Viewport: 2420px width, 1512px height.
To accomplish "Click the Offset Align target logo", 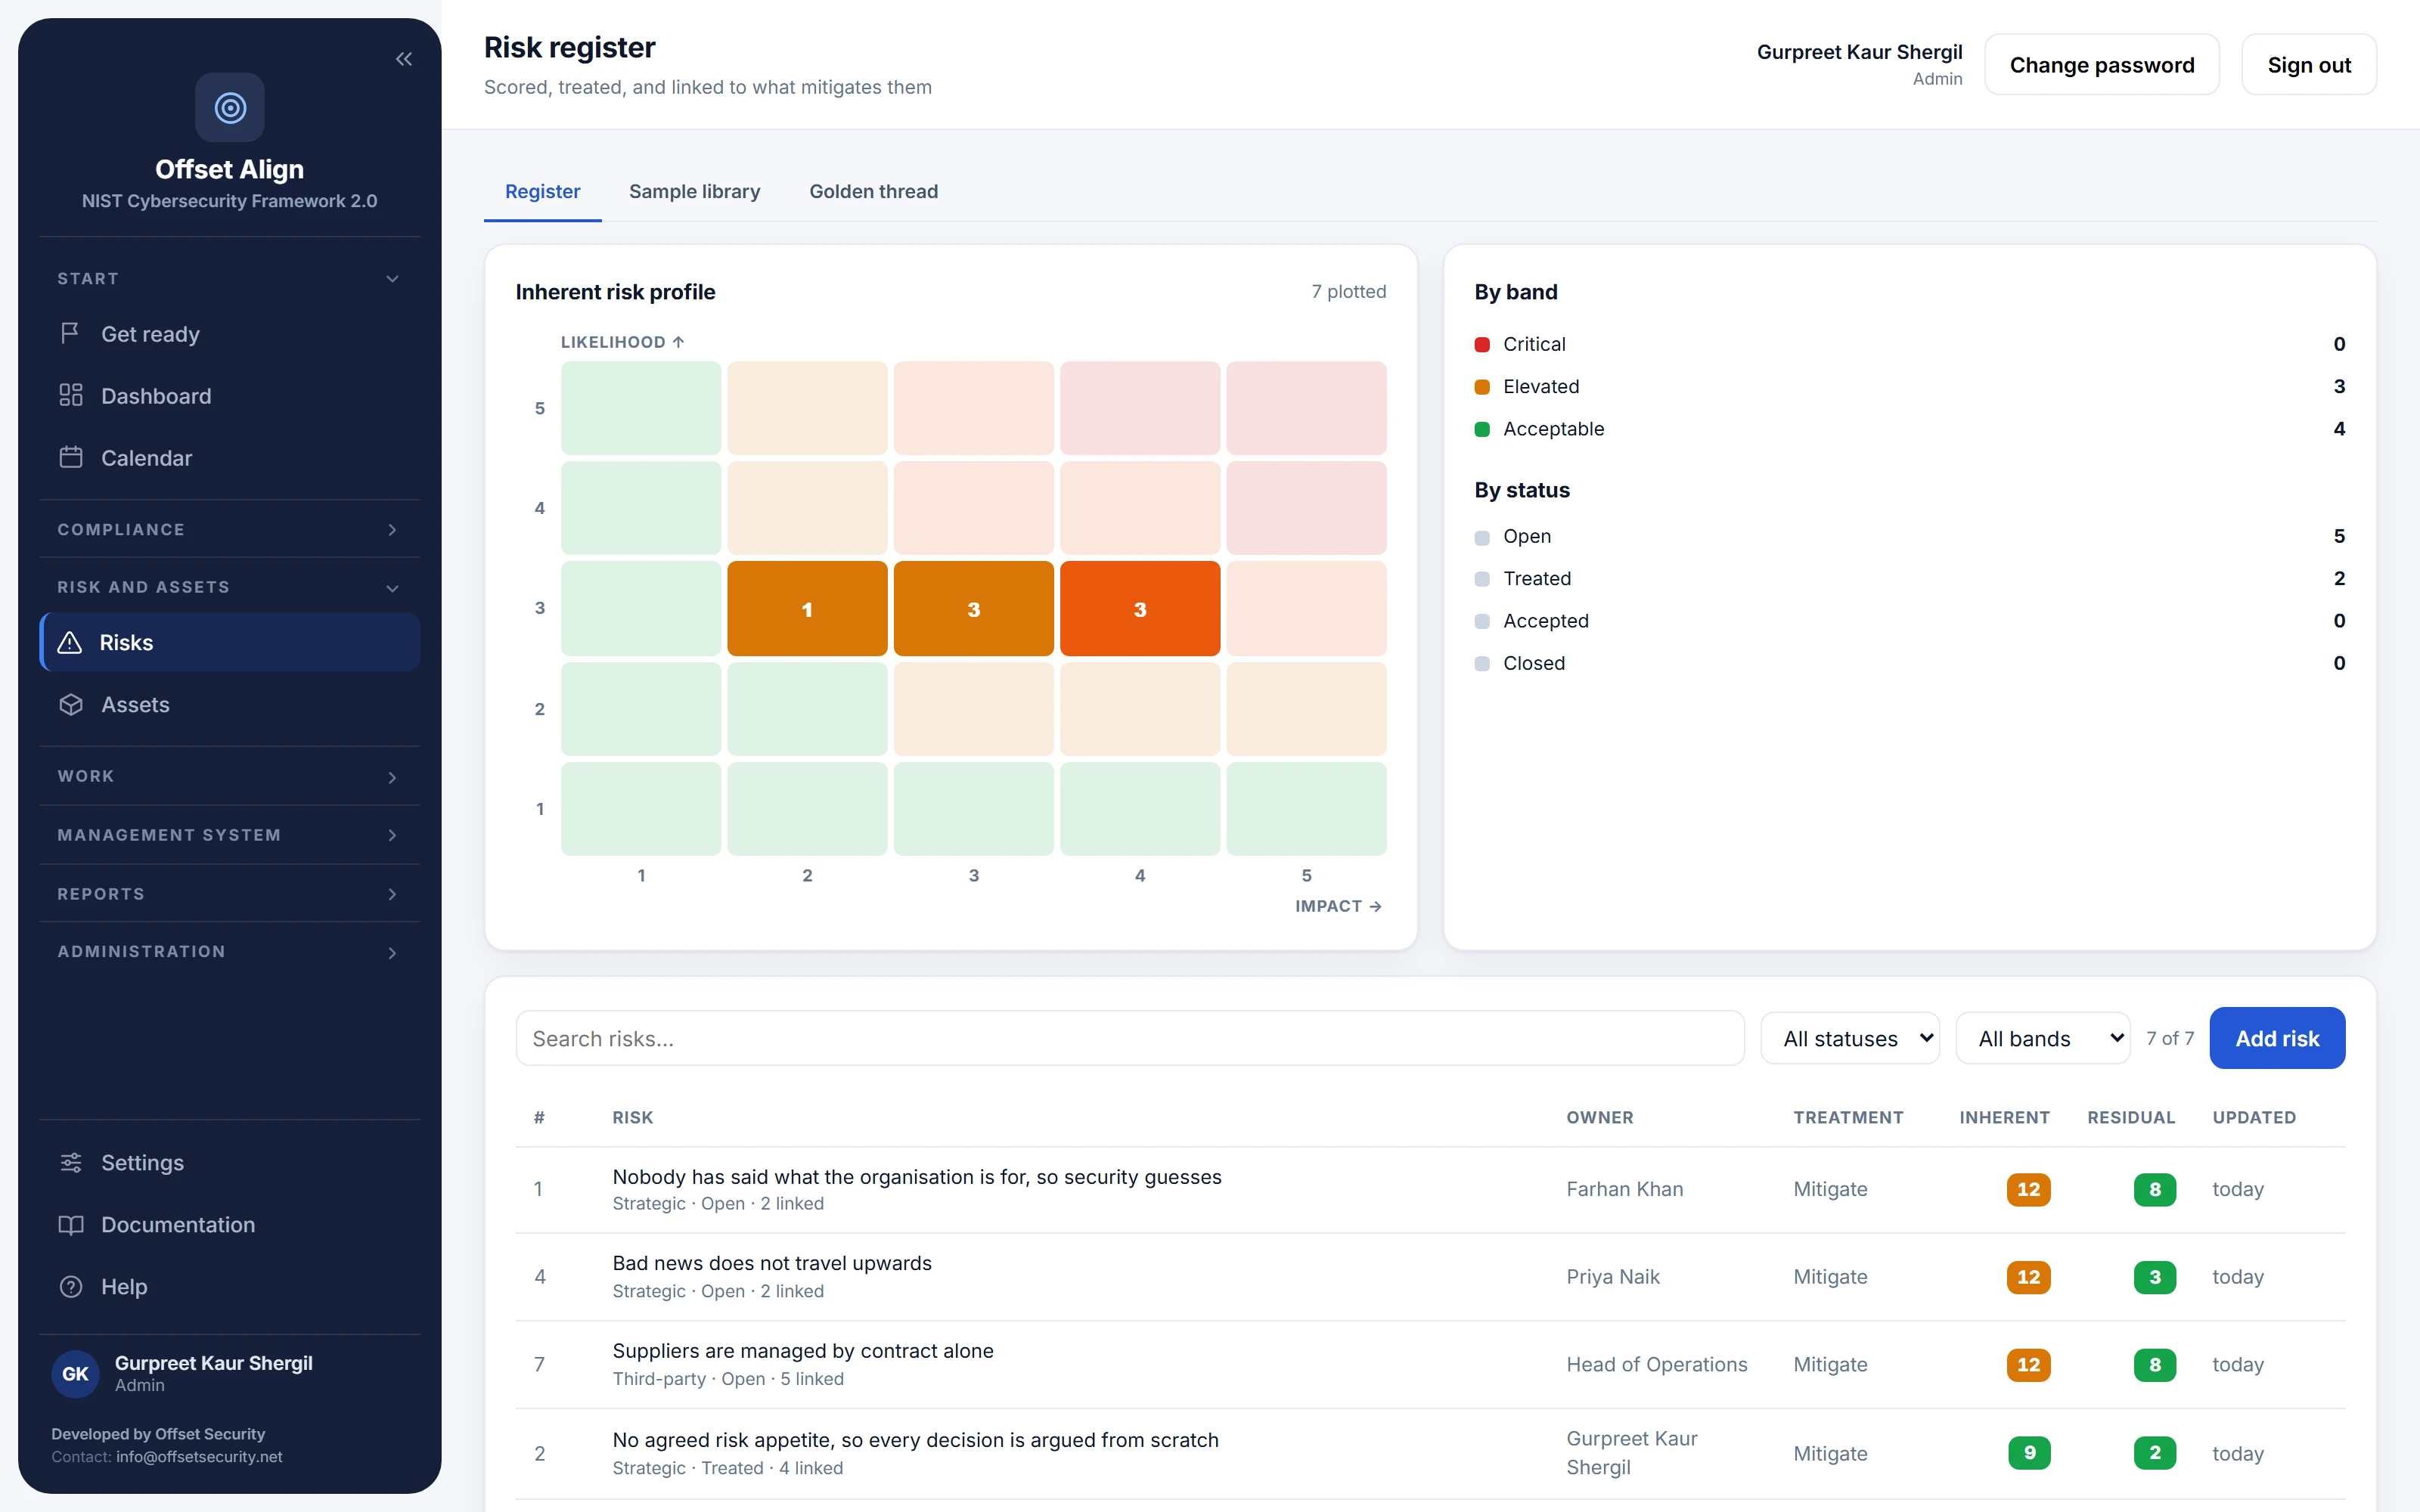I will tap(230, 107).
